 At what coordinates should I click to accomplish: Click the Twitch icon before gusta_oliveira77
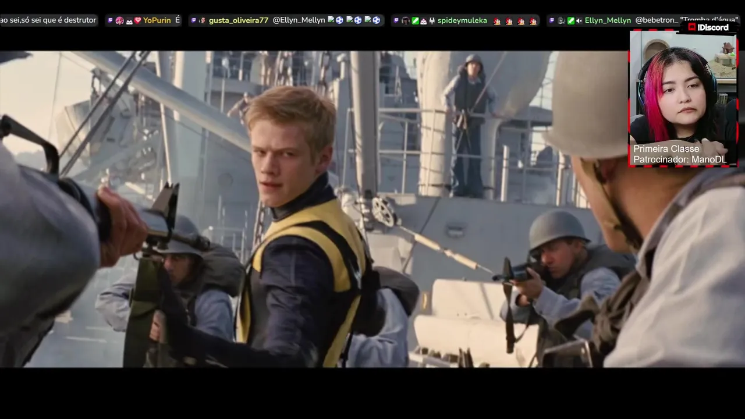click(x=193, y=20)
